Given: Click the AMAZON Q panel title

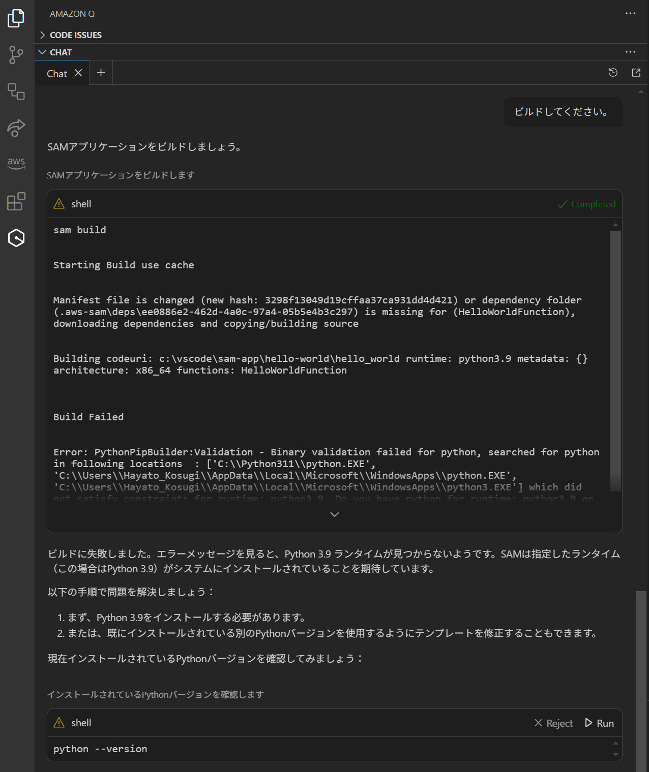Looking at the screenshot, I should pyautogui.click(x=72, y=14).
